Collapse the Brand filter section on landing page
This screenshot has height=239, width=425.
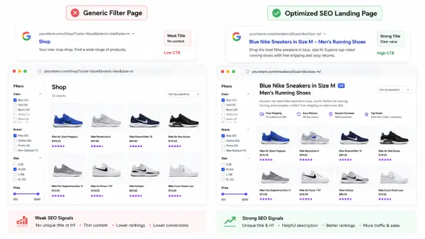point(248,129)
